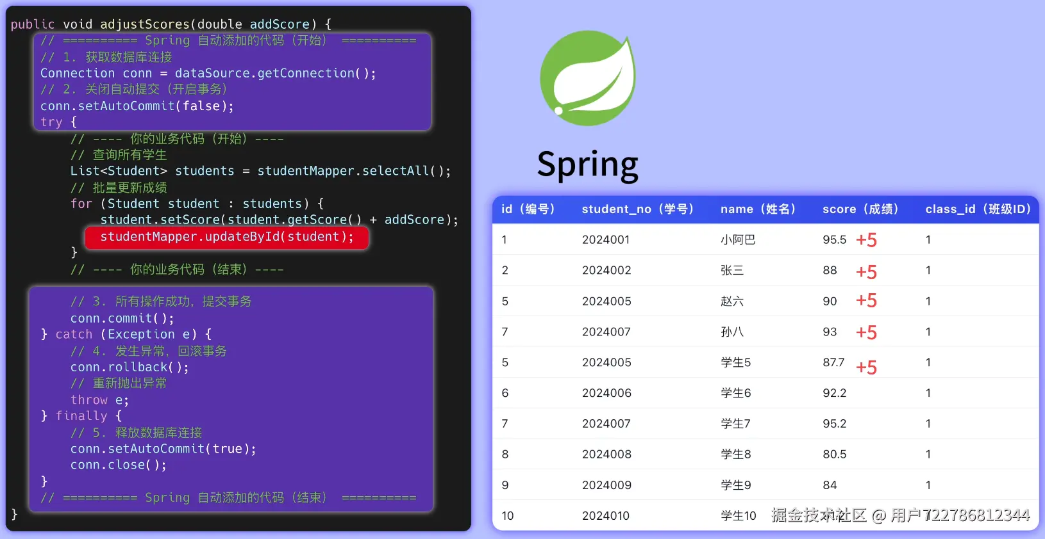Click the comment "// 1. 获取数据库连接"

(106, 58)
